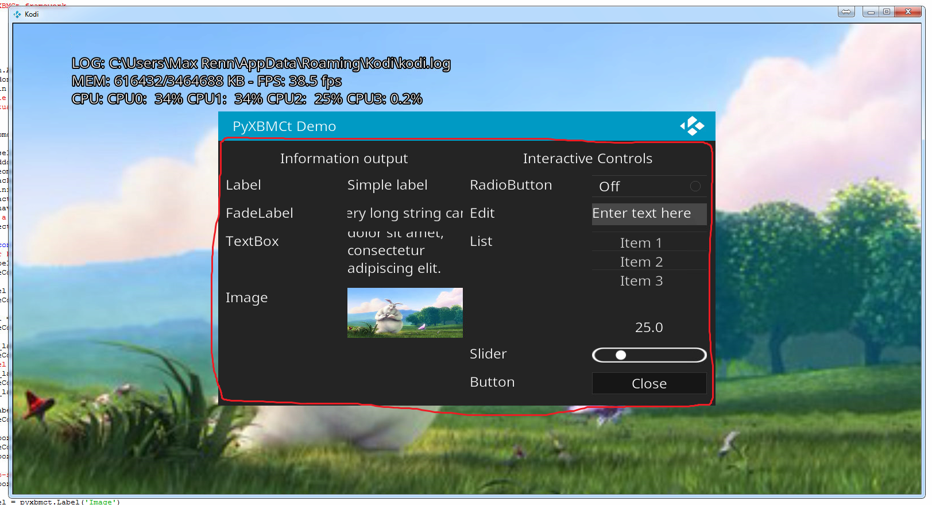
Task: Click the slider handle
Action: point(621,355)
